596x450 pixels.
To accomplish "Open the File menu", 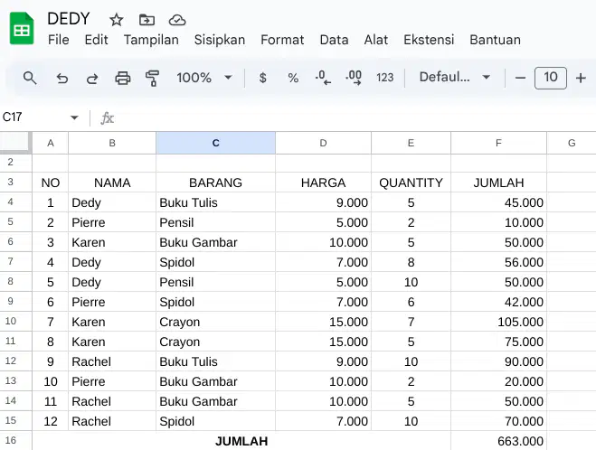I will click(x=59, y=40).
